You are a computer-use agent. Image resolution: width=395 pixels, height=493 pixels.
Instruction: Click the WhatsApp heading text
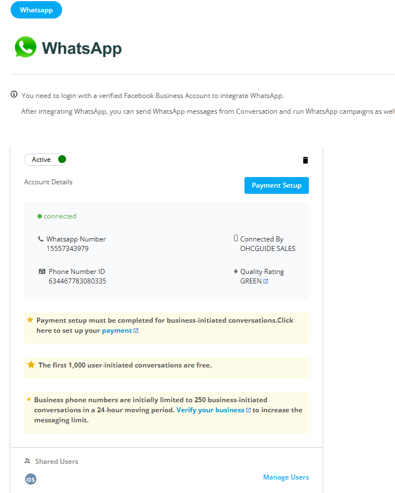82,48
